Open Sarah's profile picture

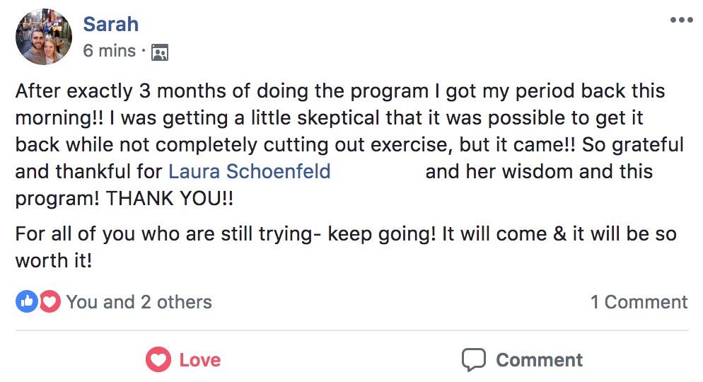pos(44,37)
